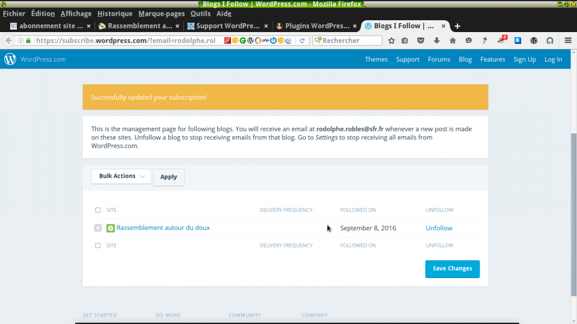The image size is (577, 324).
Task: Toggle select-all checkbox in top SITE header
Action: pyautogui.click(x=98, y=210)
